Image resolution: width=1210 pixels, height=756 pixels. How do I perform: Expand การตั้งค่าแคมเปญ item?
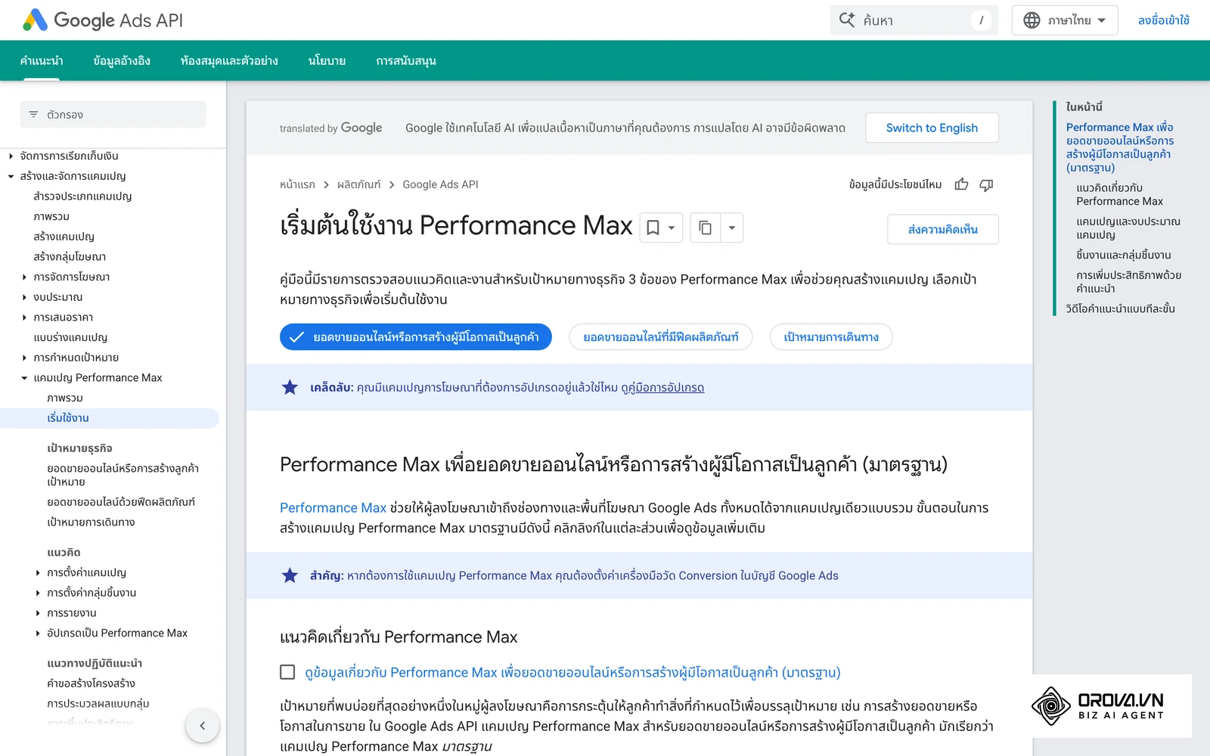coord(38,572)
